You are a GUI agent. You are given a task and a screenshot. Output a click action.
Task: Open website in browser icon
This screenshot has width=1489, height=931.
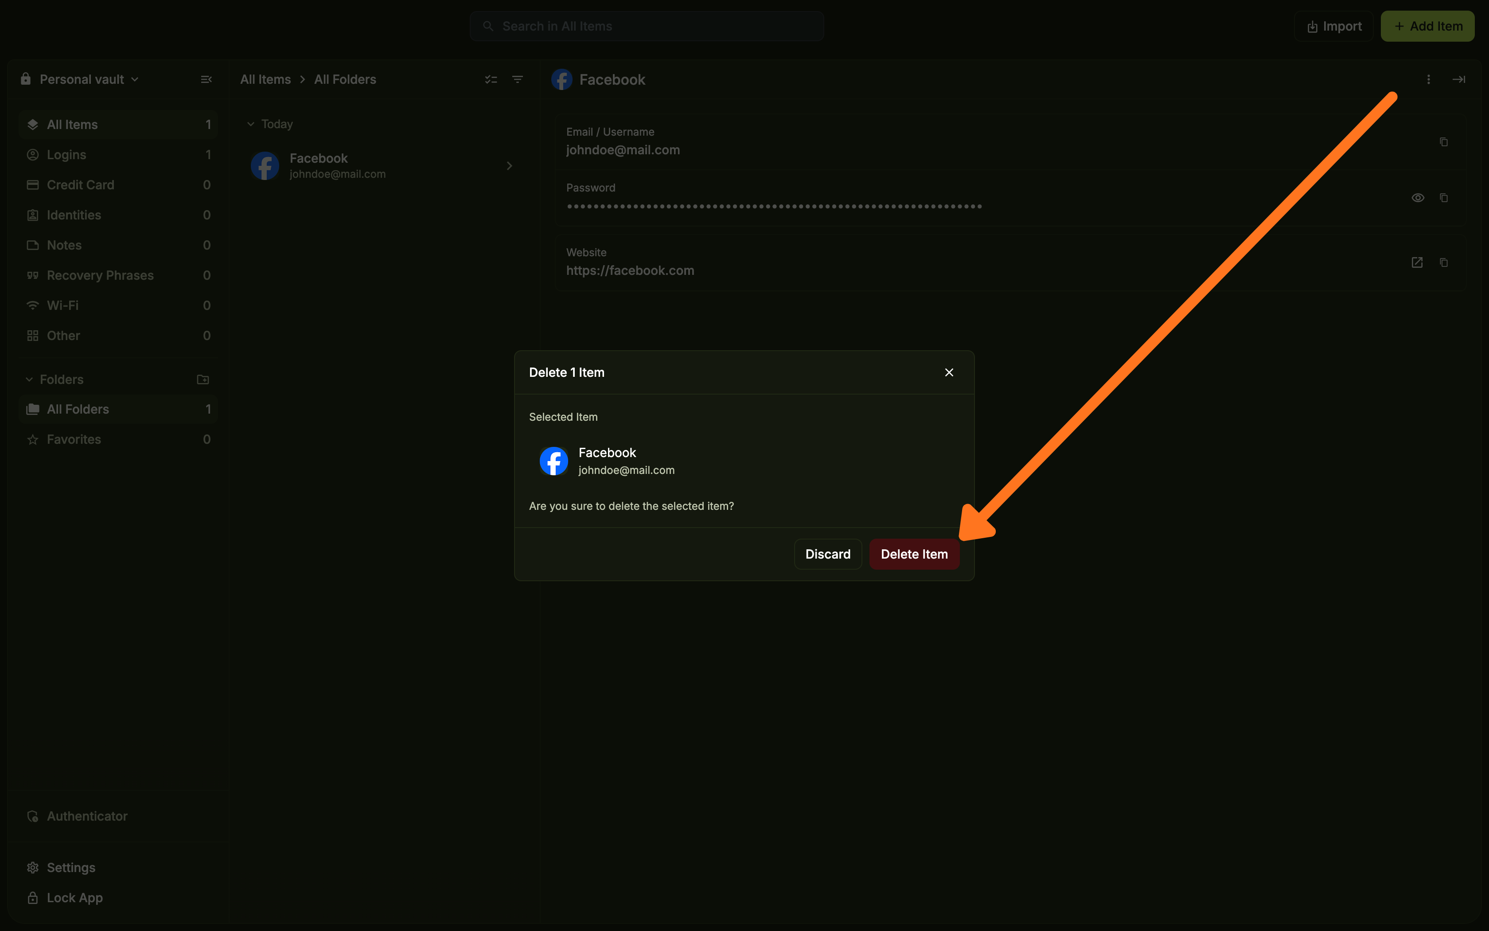[1417, 262]
